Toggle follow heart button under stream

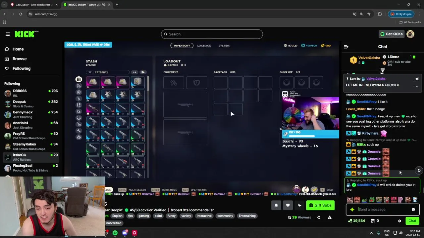click(x=288, y=205)
